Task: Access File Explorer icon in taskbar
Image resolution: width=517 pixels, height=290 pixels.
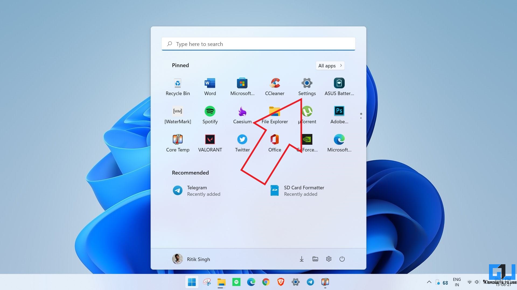Action: (x=221, y=282)
